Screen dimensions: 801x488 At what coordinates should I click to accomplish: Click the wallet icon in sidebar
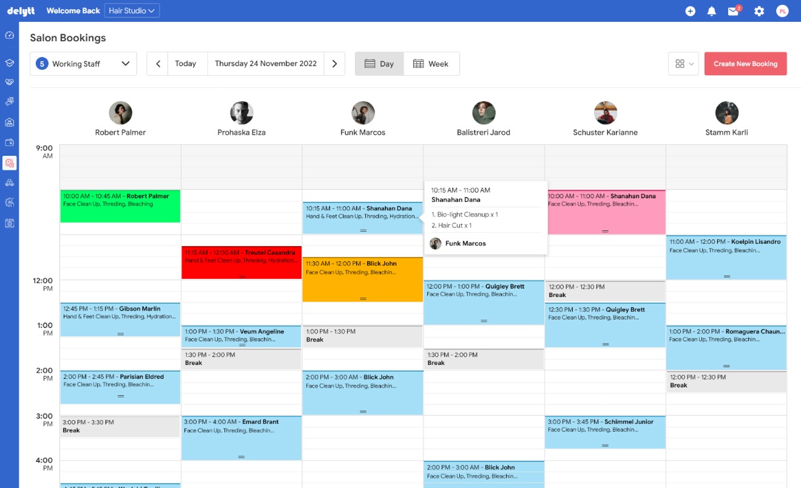coord(9,142)
